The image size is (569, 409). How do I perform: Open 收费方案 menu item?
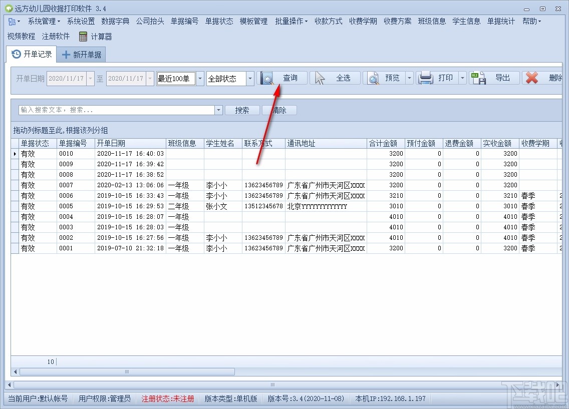[397, 22]
